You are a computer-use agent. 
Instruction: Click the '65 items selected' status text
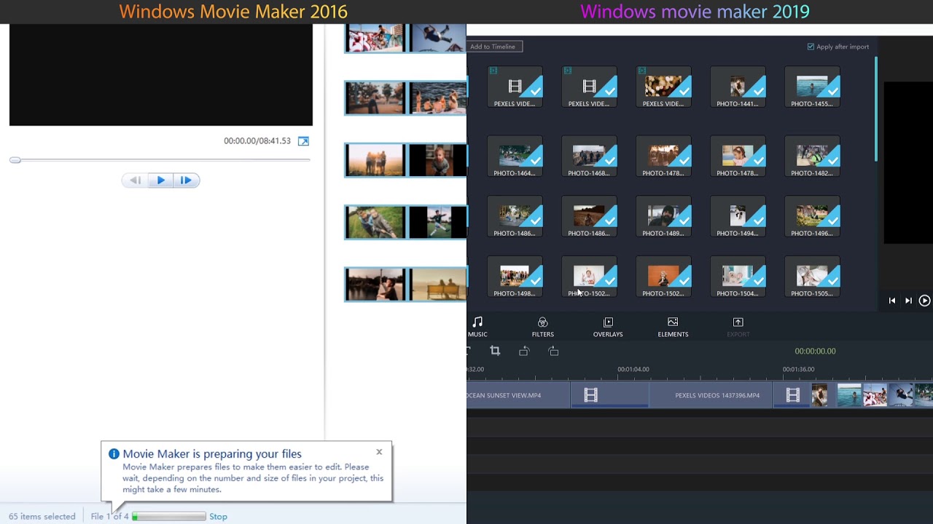click(42, 517)
